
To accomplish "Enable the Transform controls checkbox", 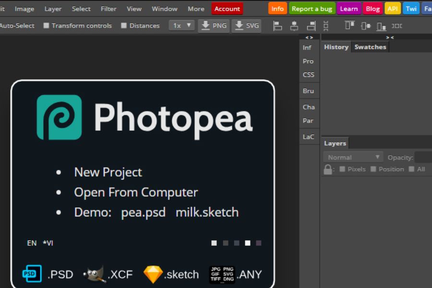I will (x=46, y=25).
